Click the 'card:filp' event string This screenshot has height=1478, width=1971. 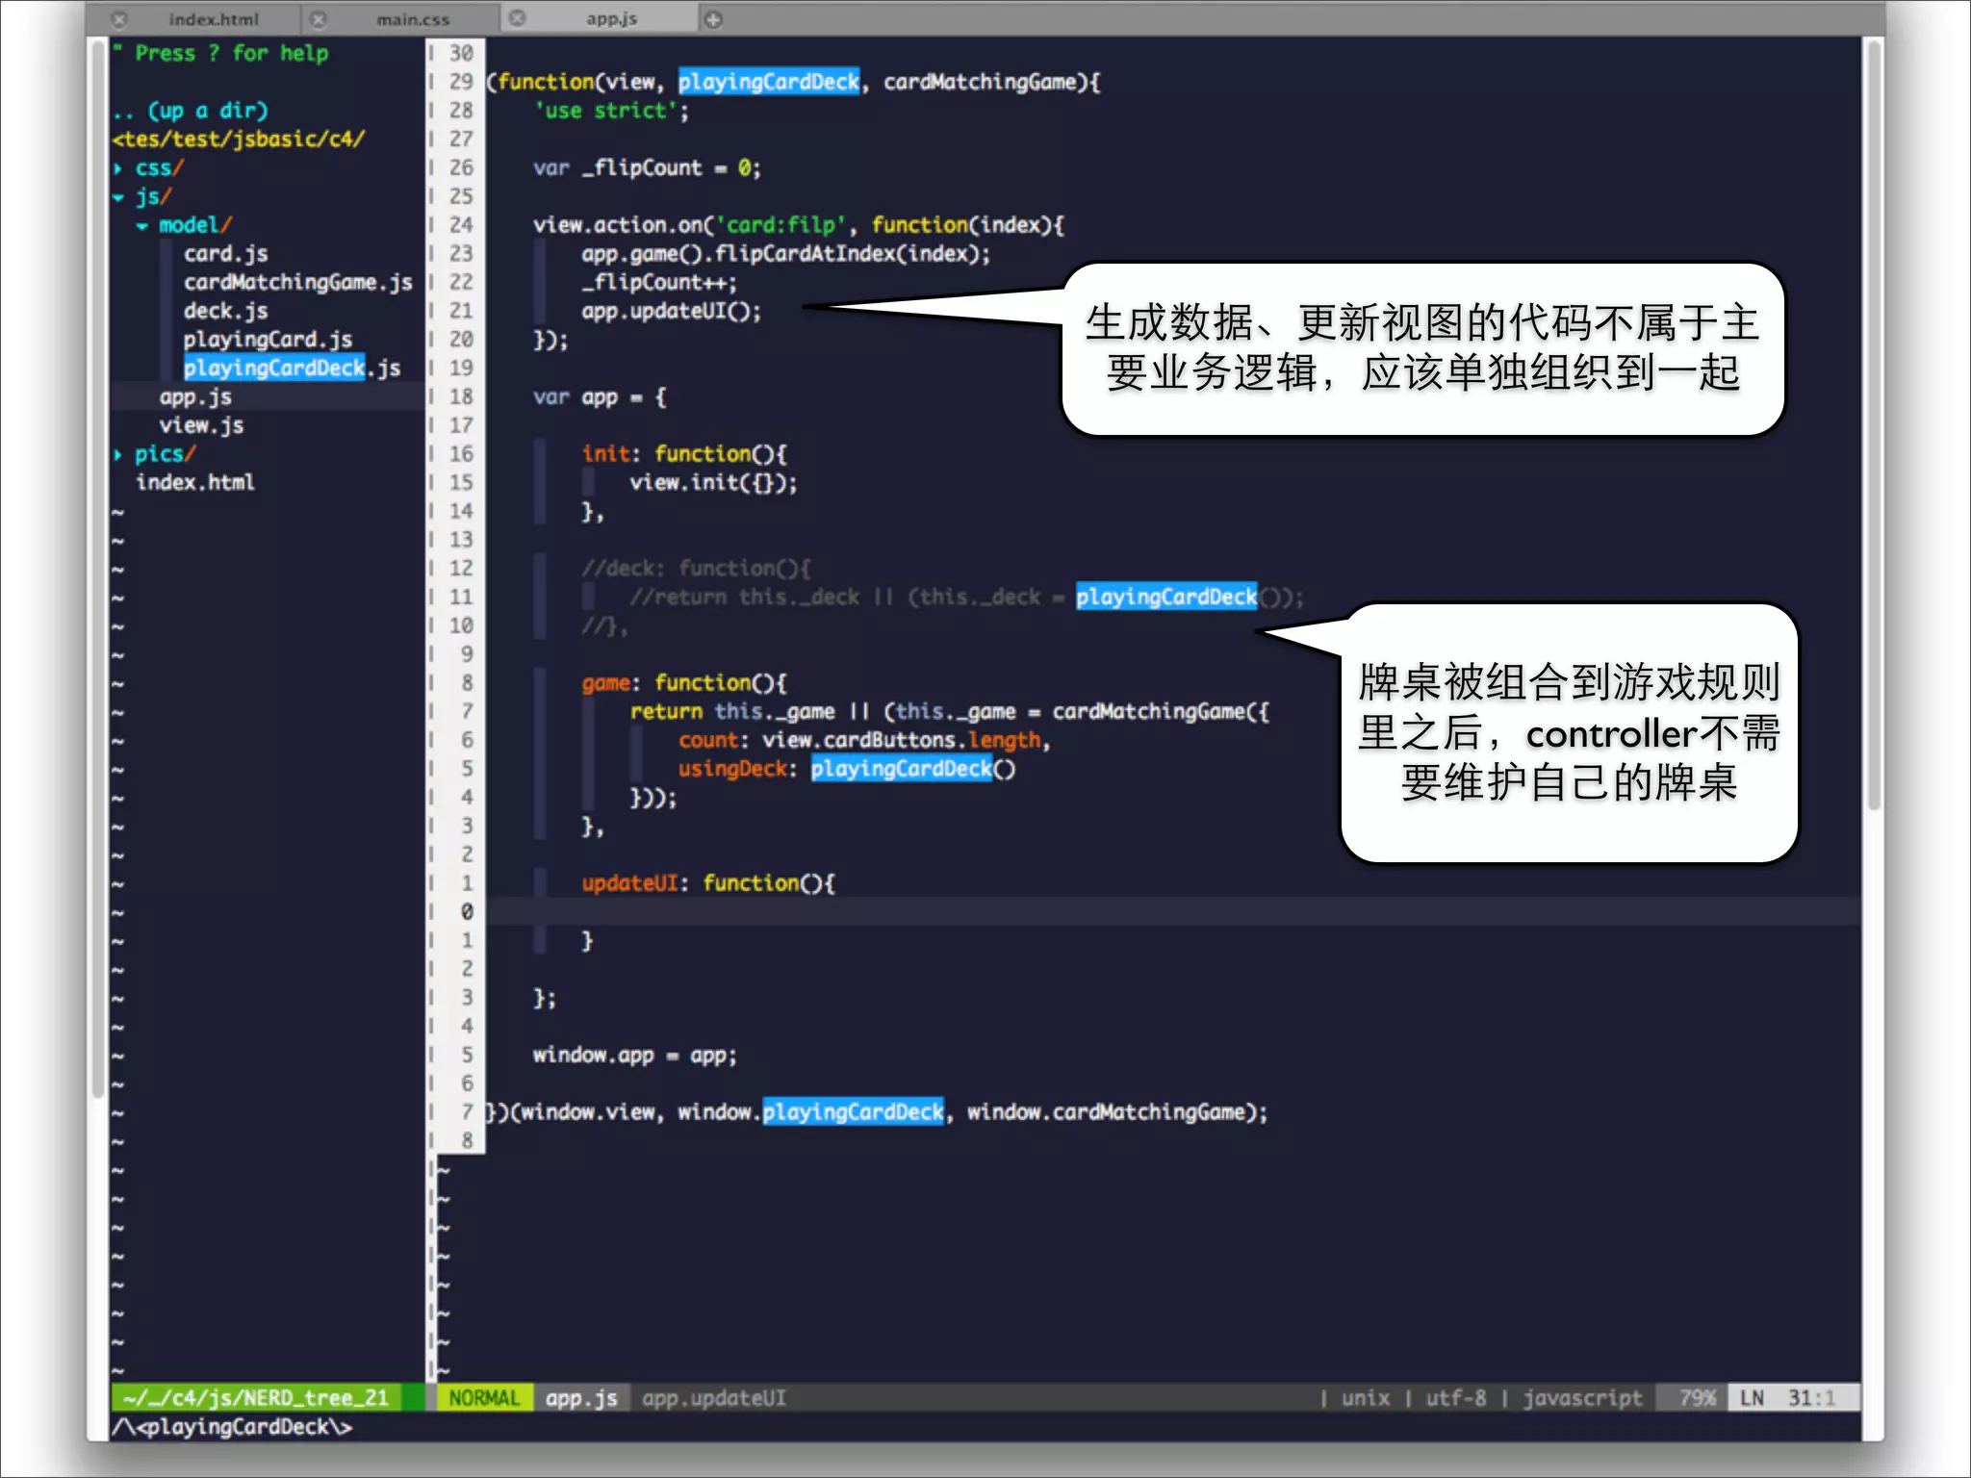[780, 225]
